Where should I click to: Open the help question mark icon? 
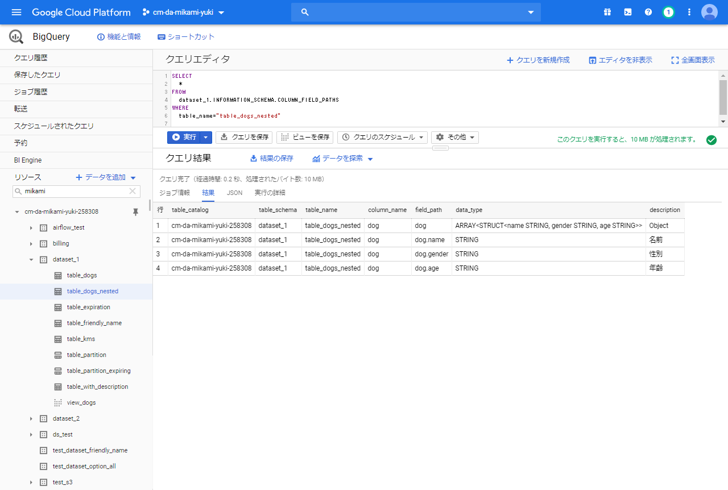648,11
